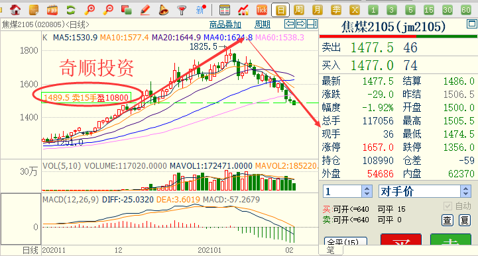Go to the home page icon

point(15,10)
